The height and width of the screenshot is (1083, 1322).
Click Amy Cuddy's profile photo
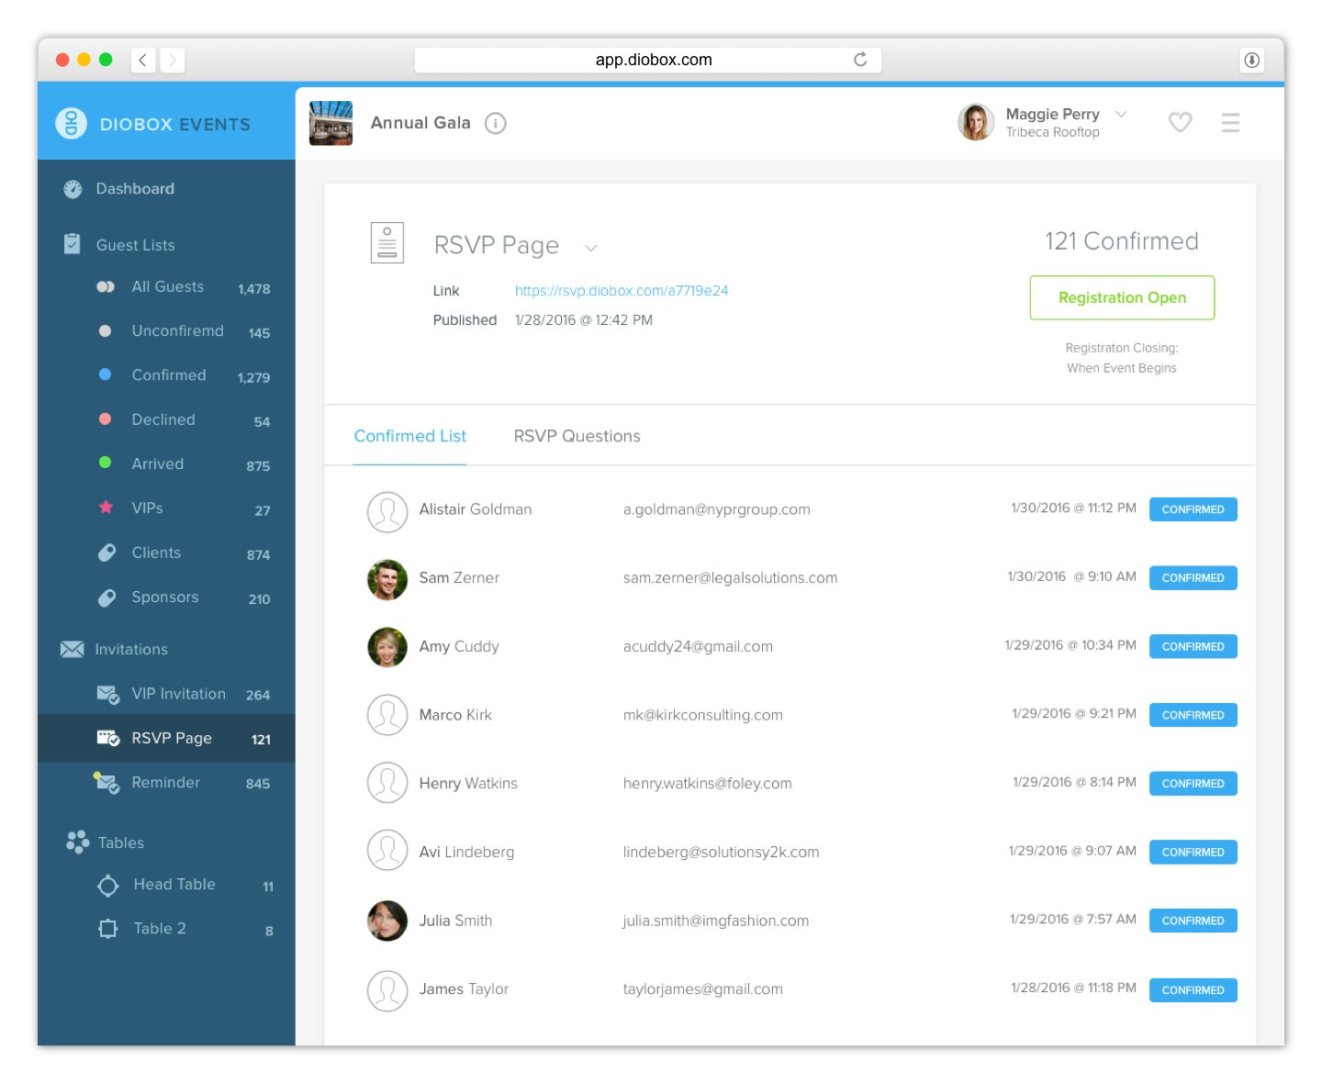point(387,647)
